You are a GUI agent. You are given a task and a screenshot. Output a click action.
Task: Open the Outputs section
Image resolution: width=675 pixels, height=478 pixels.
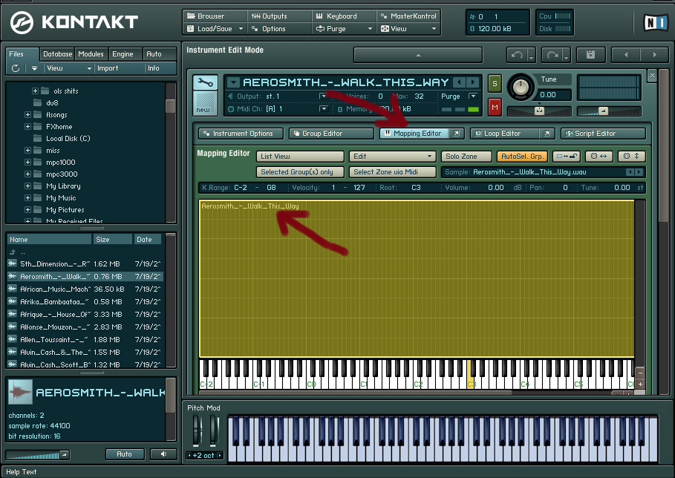(x=279, y=16)
